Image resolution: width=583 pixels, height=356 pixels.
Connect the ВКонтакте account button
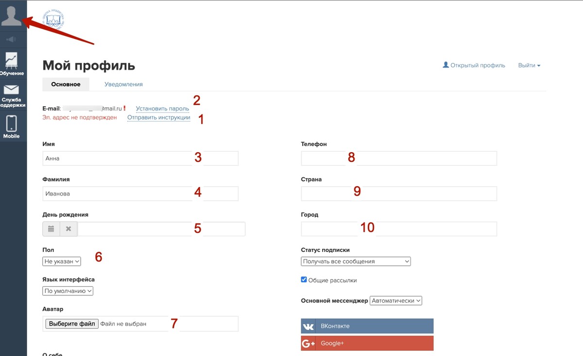coord(367,326)
